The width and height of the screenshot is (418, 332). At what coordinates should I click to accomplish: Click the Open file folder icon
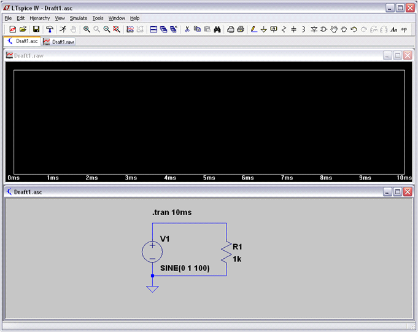[x=23, y=29]
